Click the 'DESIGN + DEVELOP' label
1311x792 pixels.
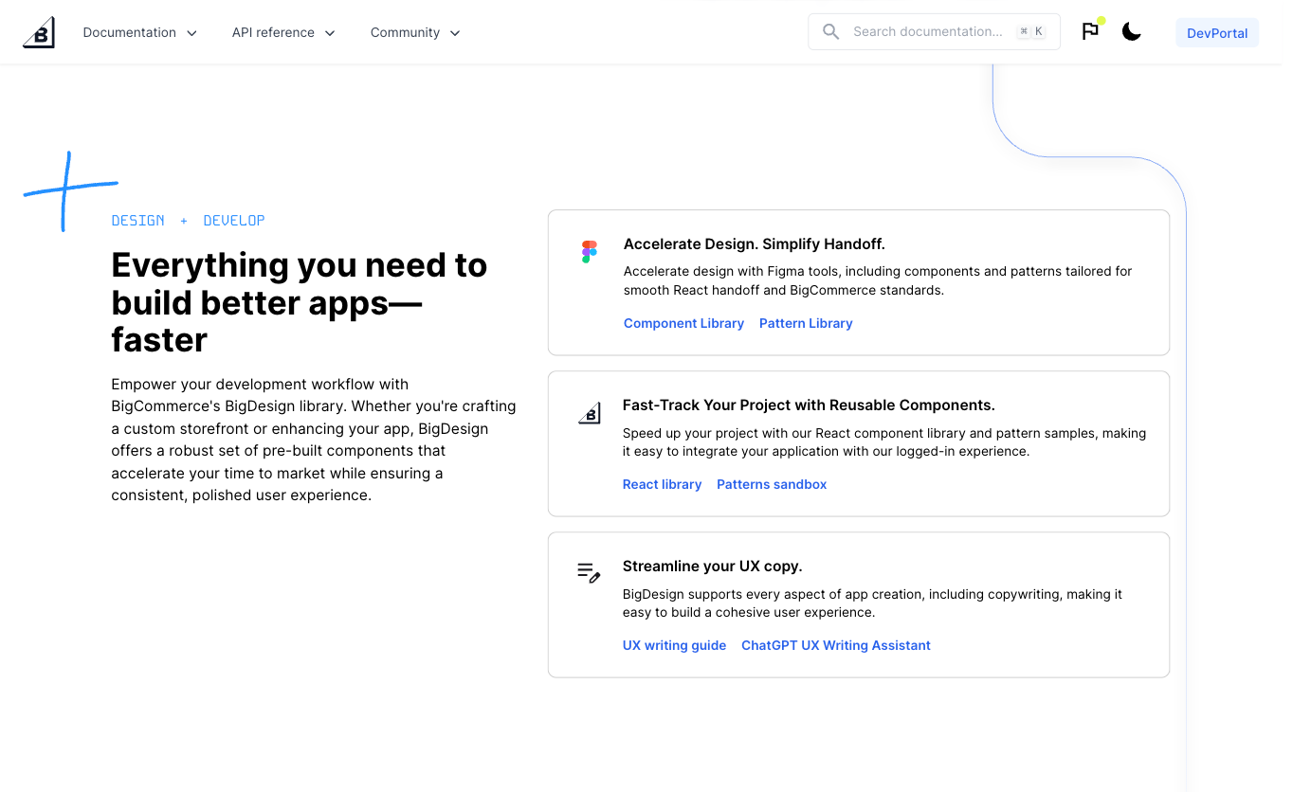coord(189,220)
